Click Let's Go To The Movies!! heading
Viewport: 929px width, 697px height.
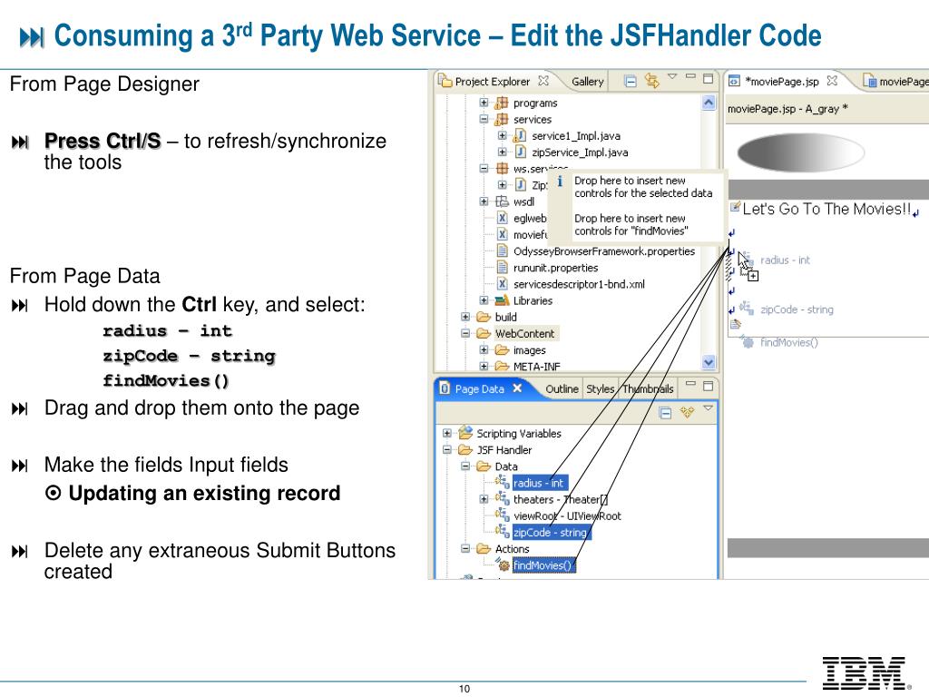tap(826, 210)
